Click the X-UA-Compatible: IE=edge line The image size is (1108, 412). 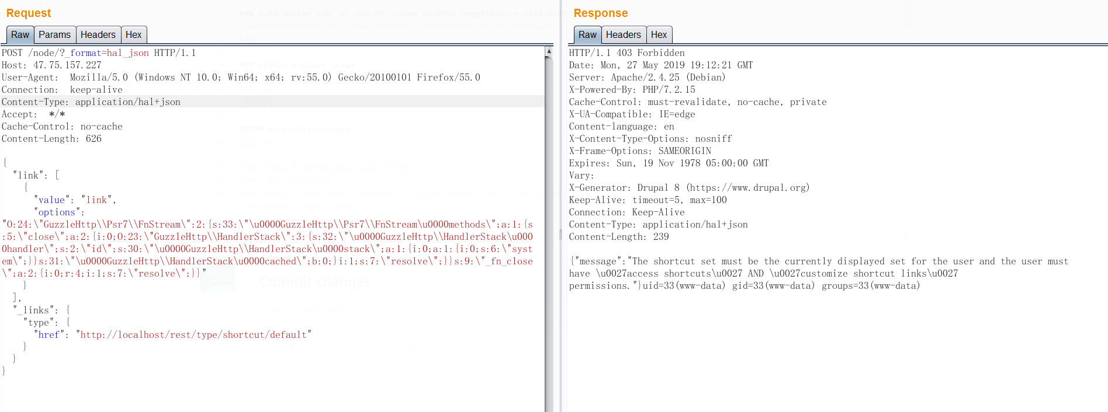[632, 114]
